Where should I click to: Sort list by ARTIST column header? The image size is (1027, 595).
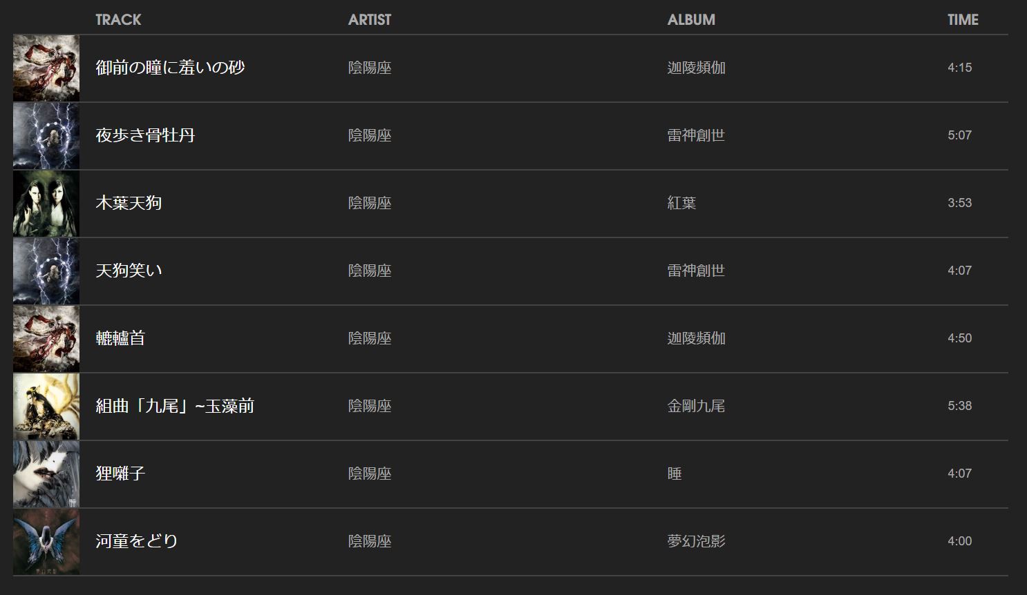[370, 20]
